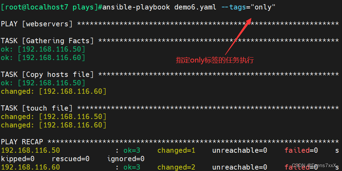Click changed 192.168.116.60 under Copy hosts file
342x171 pixels.
coord(53,91)
